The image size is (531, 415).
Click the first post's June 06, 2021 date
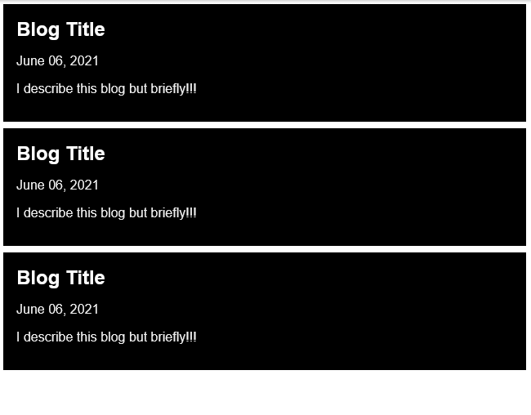[57, 61]
